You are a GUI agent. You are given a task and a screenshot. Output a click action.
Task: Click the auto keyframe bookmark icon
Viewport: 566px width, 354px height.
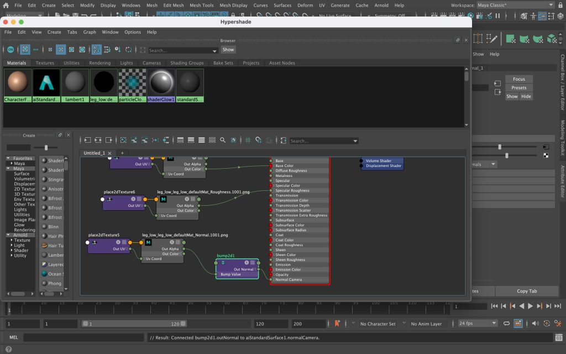337,323
